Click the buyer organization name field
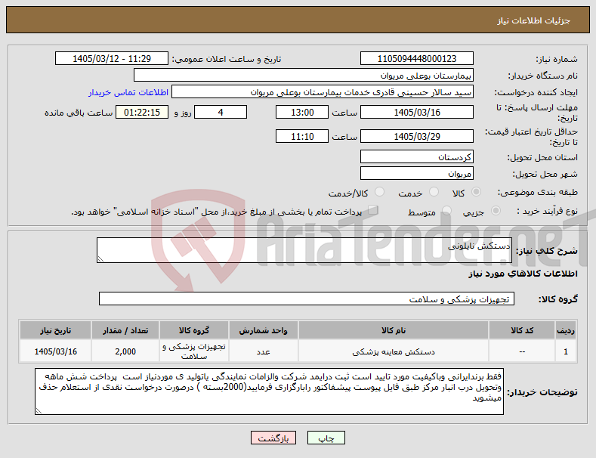Image resolution: width=596 pixels, height=458 pixels. pos(304,76)
